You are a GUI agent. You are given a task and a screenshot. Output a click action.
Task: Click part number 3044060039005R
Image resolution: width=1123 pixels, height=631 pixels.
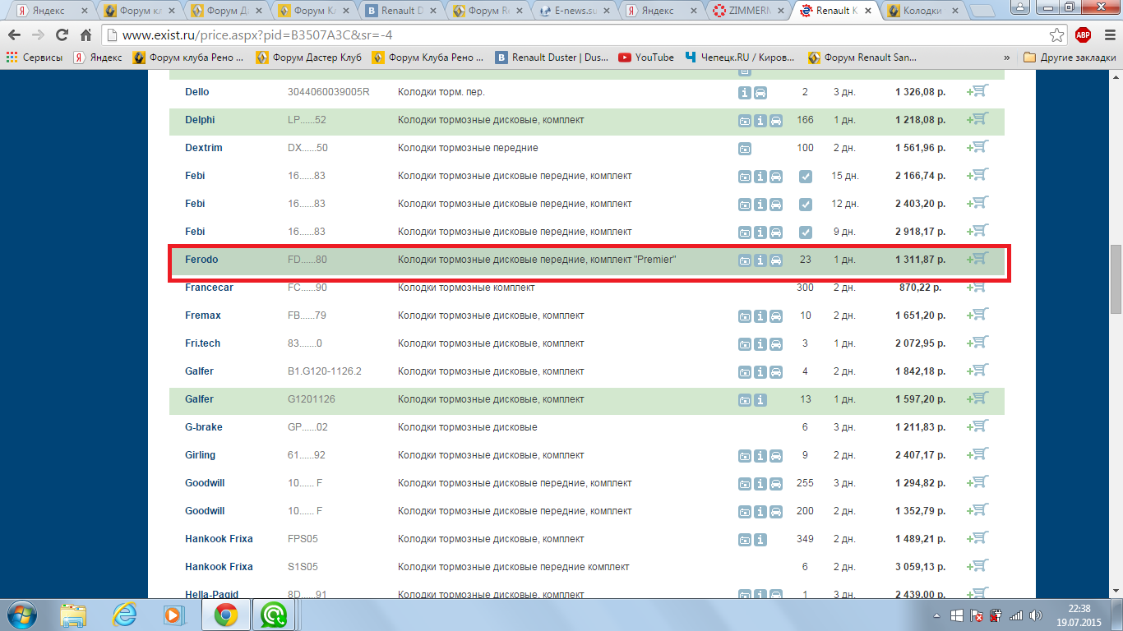(329, 92)
